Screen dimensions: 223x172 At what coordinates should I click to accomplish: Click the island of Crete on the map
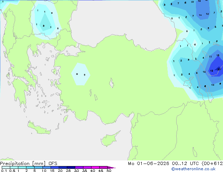coord(39,128)
